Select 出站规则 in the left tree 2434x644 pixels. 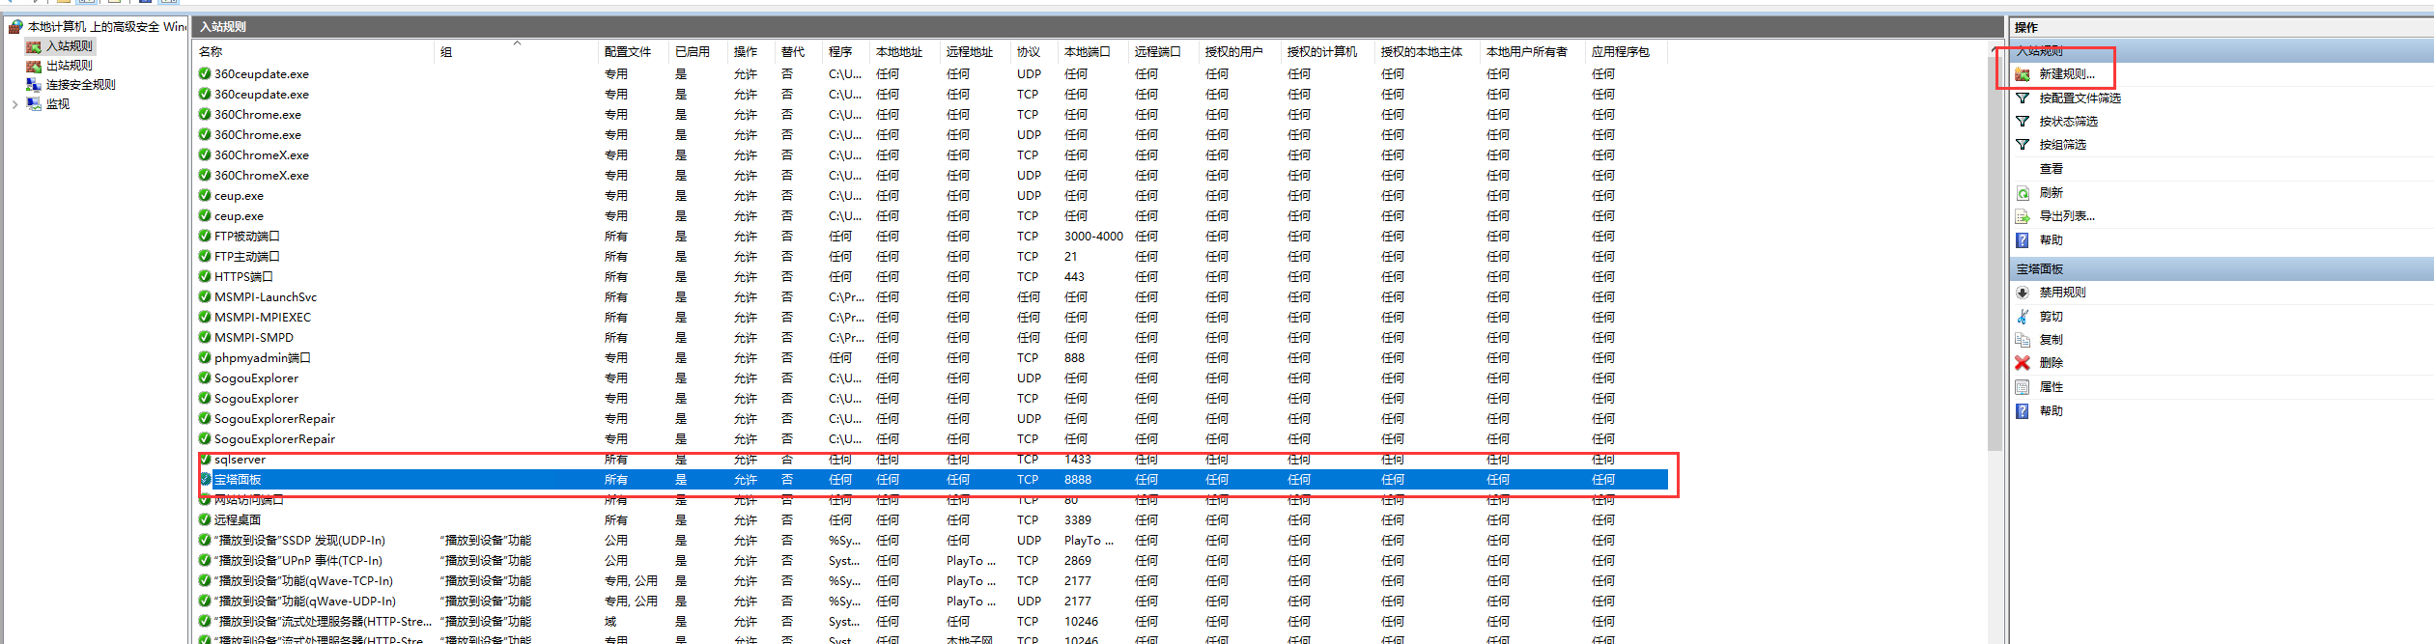[70, 66]
